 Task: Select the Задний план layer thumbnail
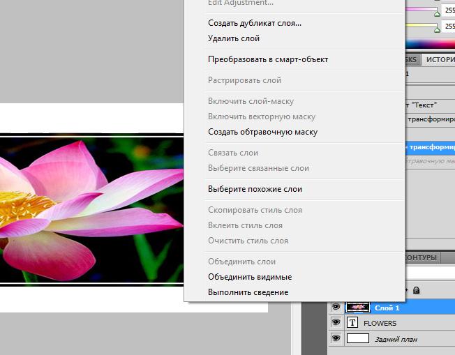357,338
